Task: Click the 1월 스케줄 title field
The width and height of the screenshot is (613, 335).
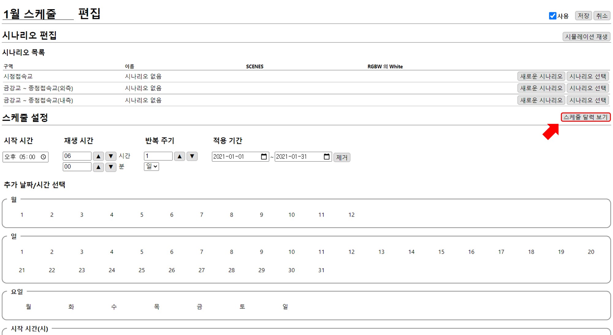Action: [x=38, y=14]
